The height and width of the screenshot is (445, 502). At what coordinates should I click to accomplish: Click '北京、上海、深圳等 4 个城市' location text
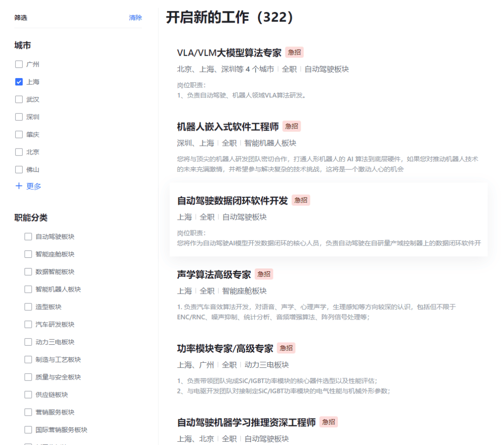225,69
